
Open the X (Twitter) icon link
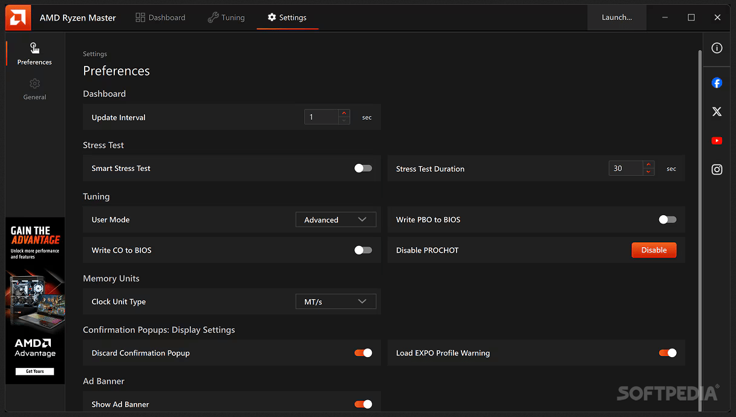click(x=717, y=112)
